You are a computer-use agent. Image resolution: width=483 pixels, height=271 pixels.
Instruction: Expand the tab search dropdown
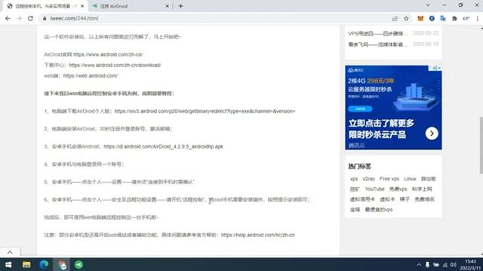tap(428, 5)
